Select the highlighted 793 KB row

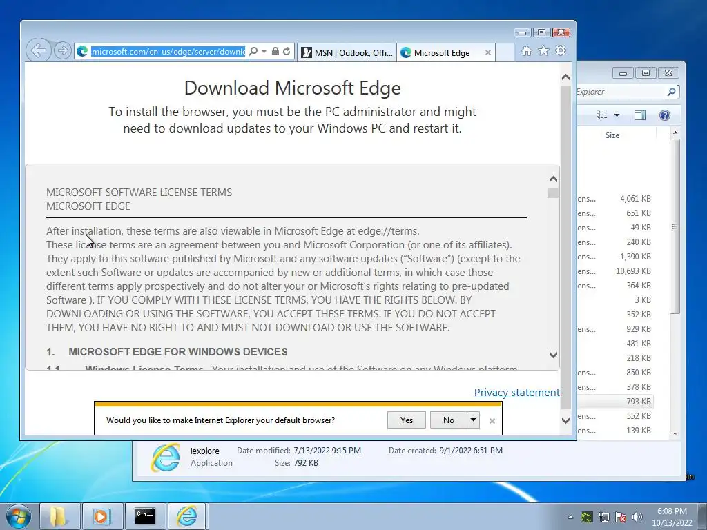615,401
